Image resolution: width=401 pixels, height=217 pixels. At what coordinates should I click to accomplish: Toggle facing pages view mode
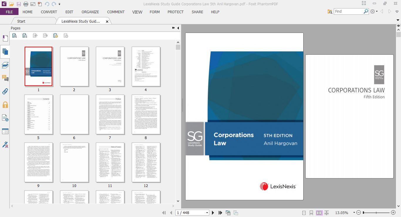coord(319,213)
